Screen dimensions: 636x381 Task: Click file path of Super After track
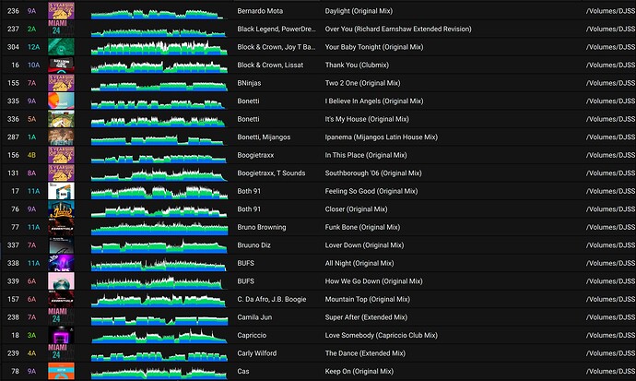(608, 317)
